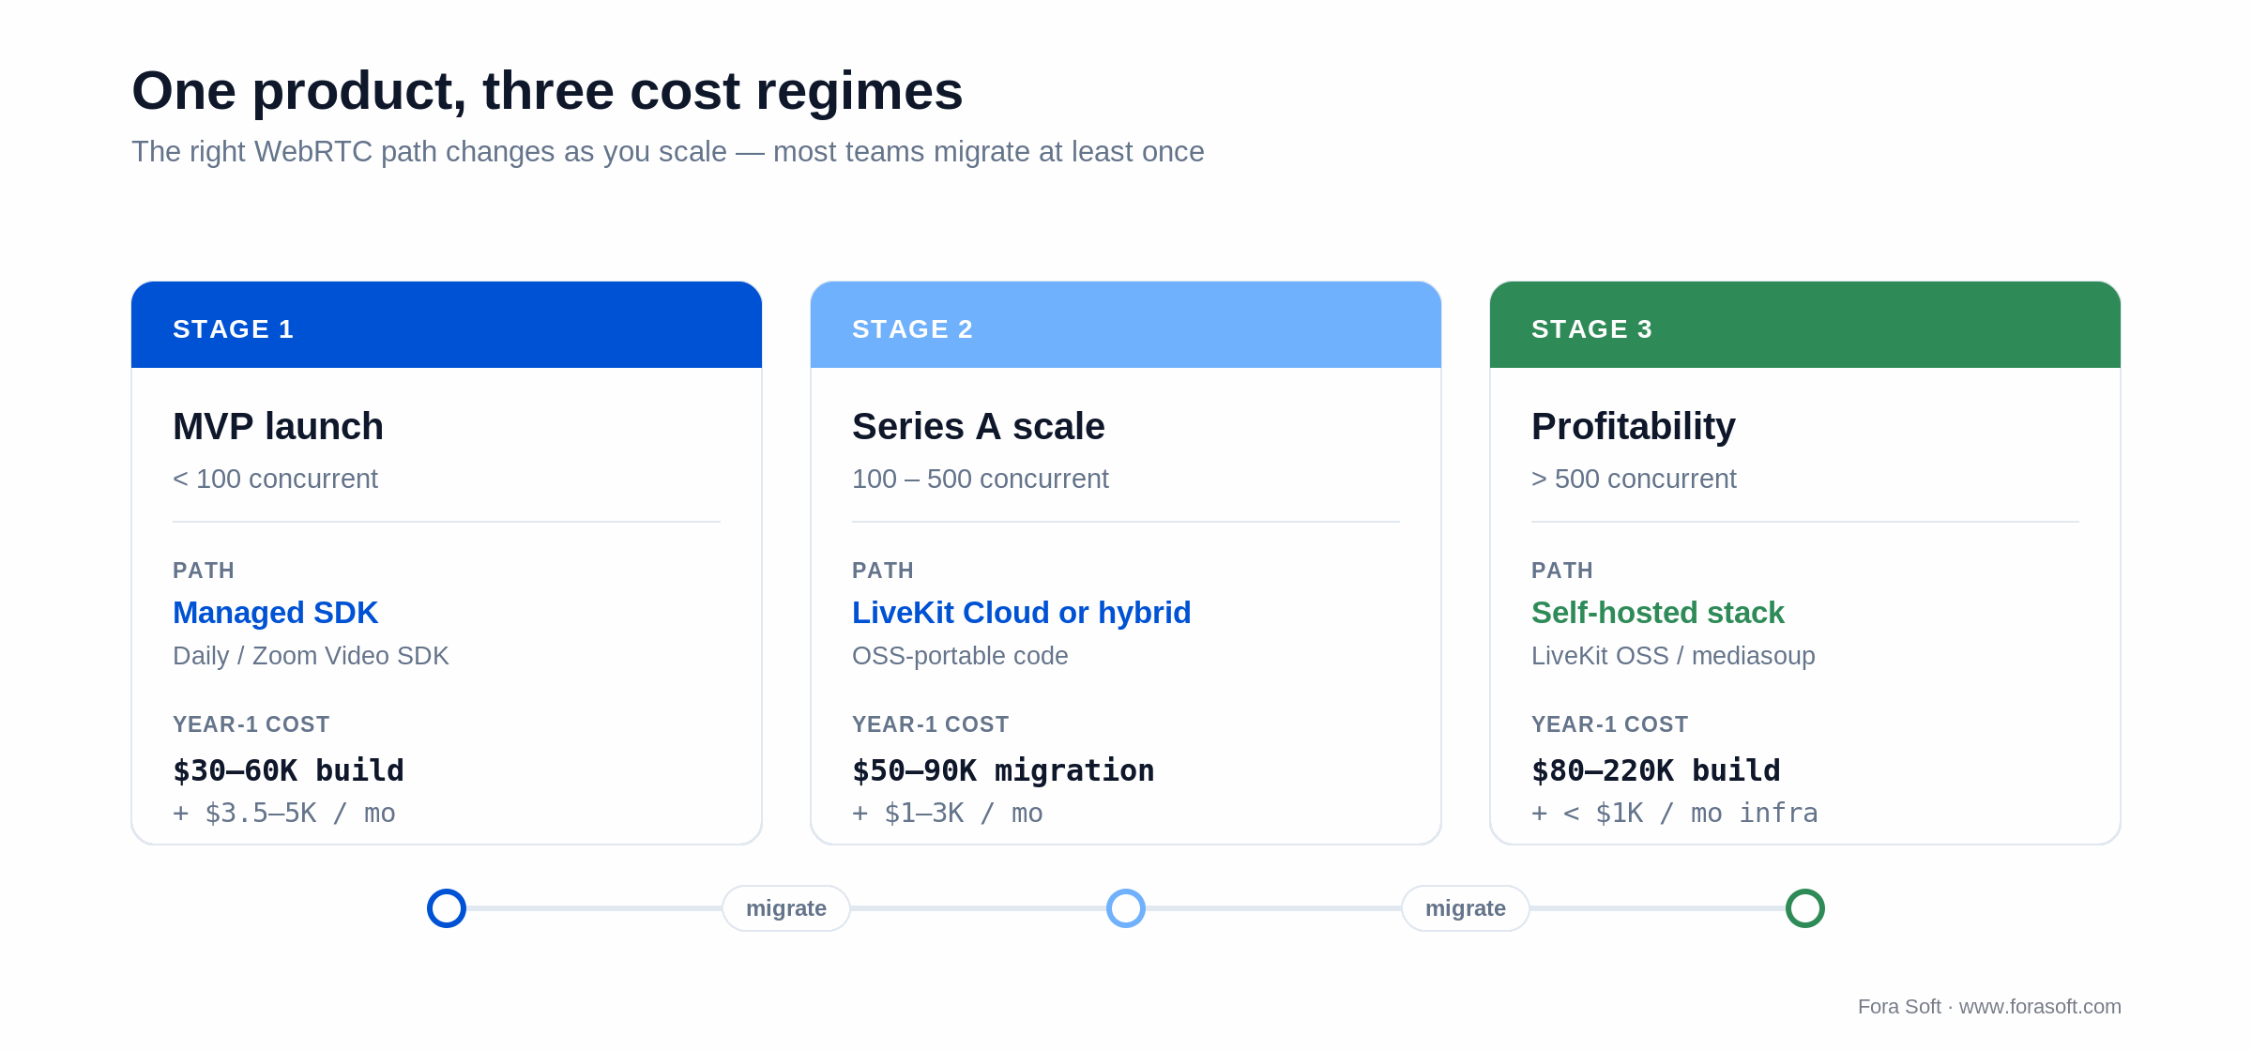Click the + < $1K / mo infra line
Viewport: 2252px width, 1051px height.
(x=1675, y=814)
